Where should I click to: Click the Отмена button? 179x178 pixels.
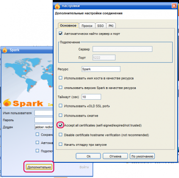[x=115, y=156]
